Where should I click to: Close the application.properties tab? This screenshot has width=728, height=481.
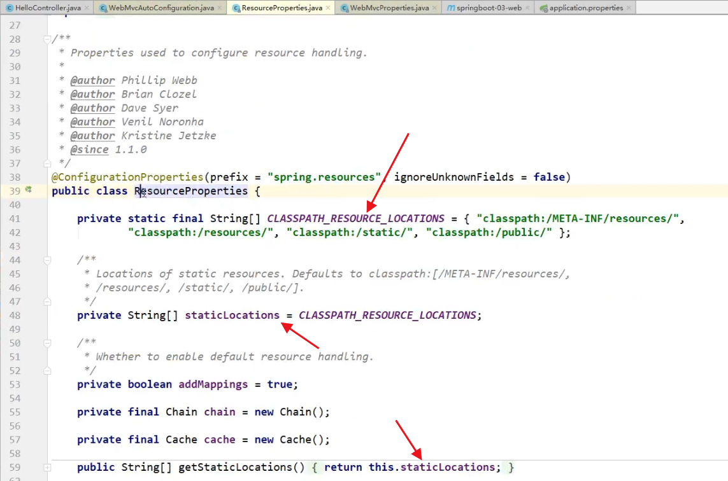click(629, 8)
